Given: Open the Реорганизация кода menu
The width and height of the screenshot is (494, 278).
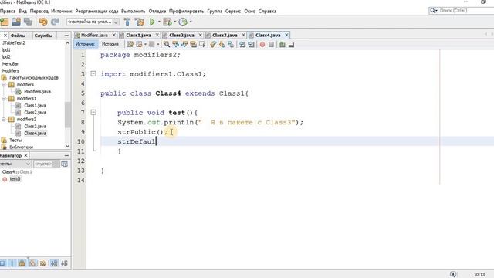Looking at the screenshot, I should tap(96, 11).
